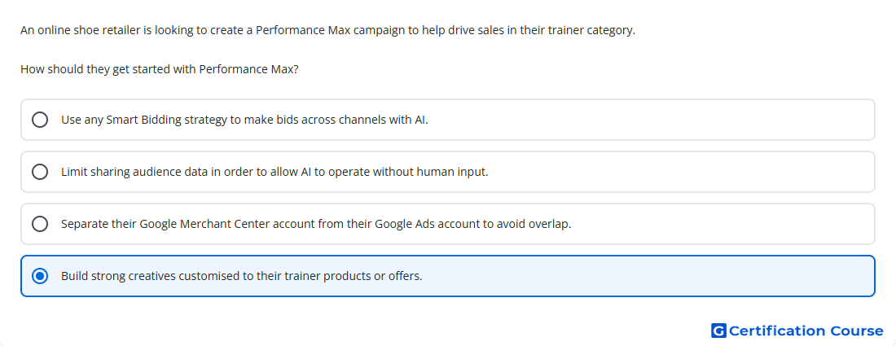Click "trainer category" words in scenario sentence
This screenshot has width=896, height=346.
pos(591,30)
